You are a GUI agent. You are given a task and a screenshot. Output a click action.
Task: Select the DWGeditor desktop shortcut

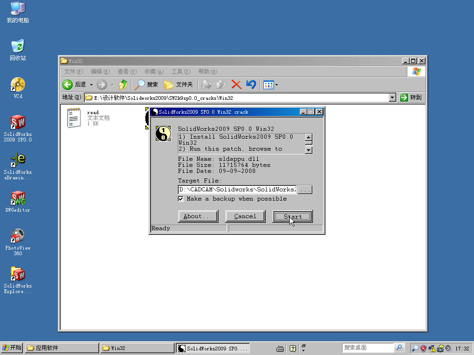click(18, 202)
